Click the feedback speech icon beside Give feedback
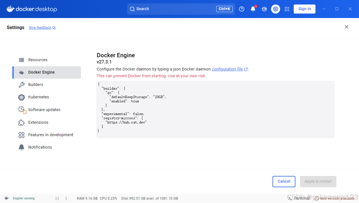The width and height of the screenshot is (359, 203). (54, 28)
